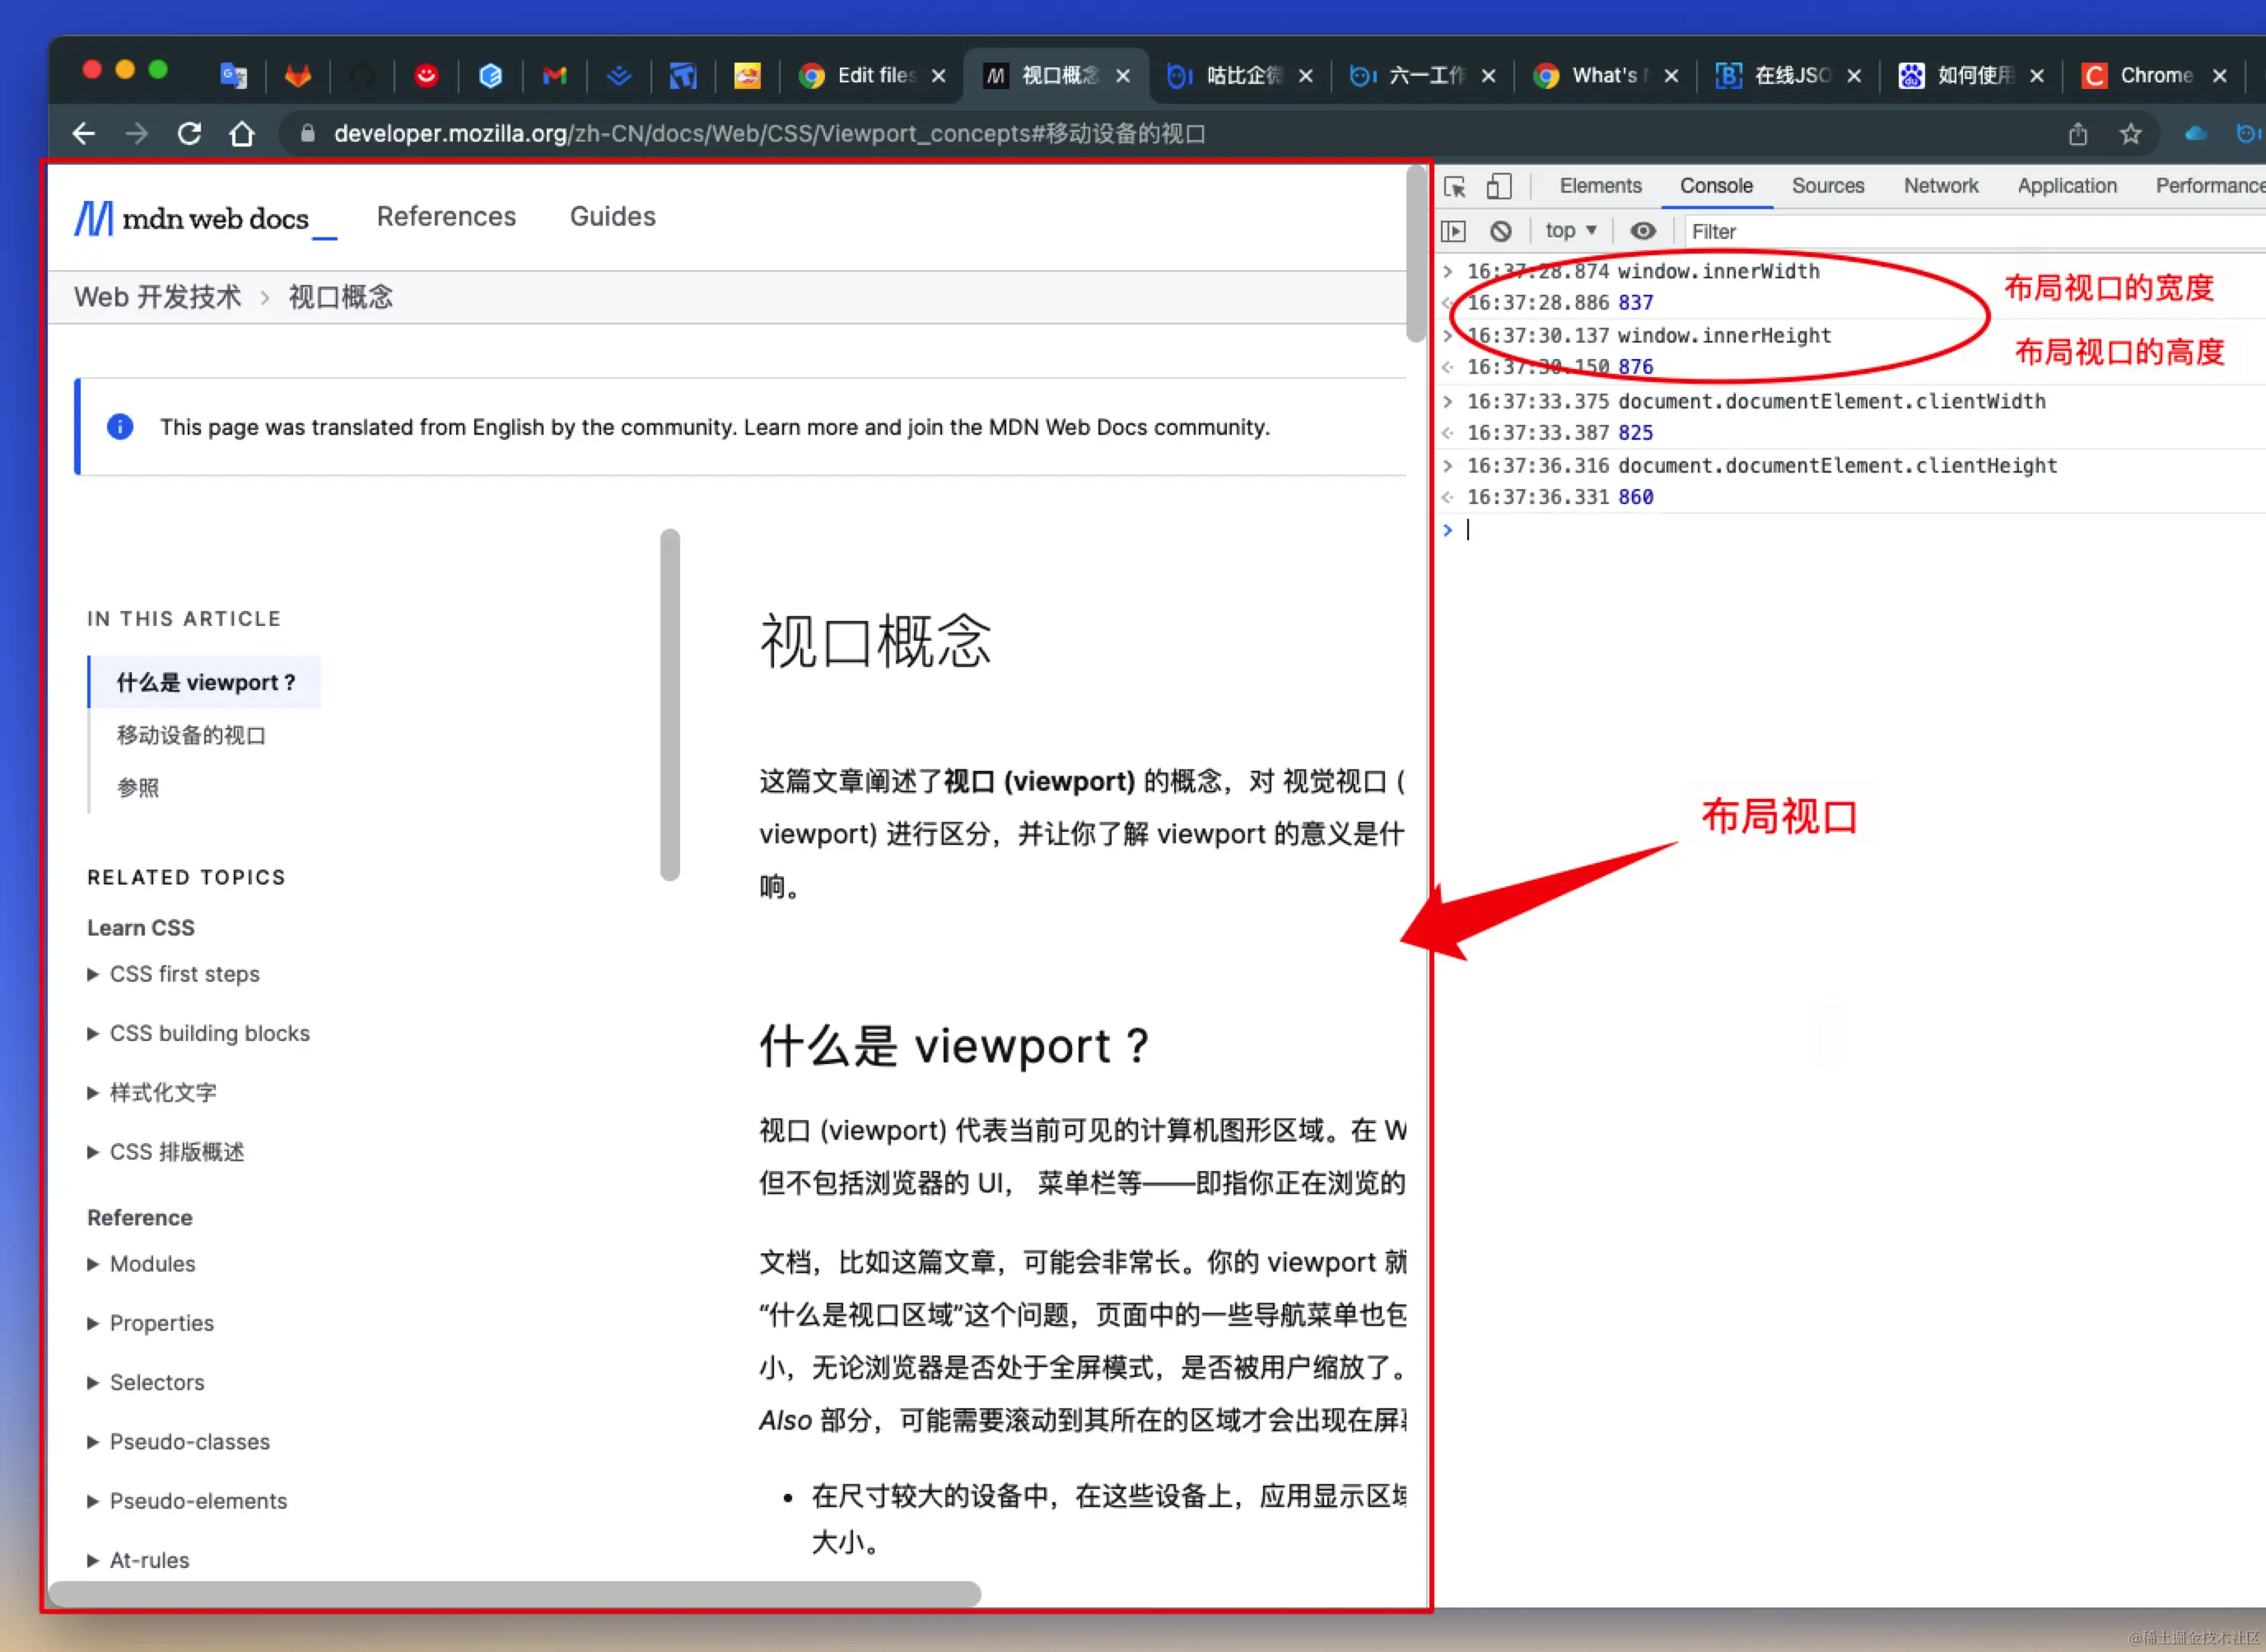Image resolution: width=2266 pixels, height=1652 pixels.
Task: Activate DevTools inspect element icon
Action: pyautogui.click(x=1454, y=186)
